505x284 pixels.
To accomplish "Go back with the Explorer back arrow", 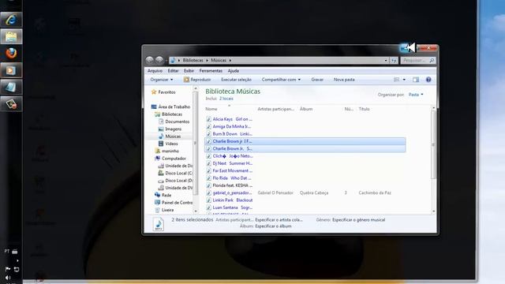I will 149,60.
